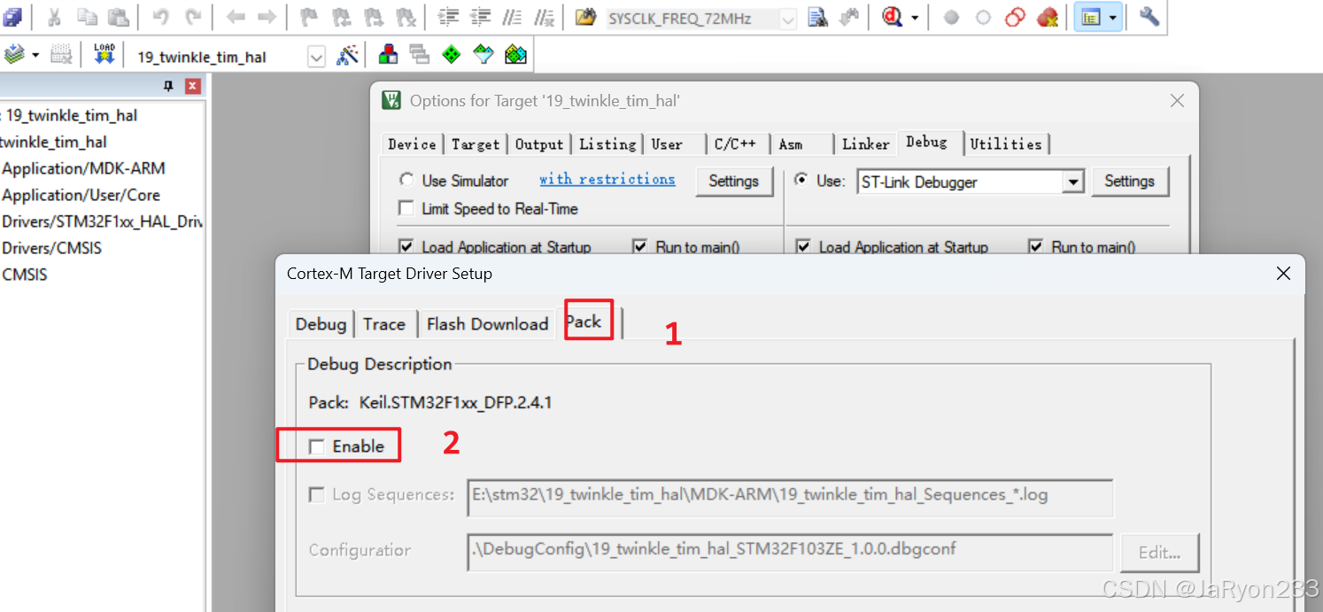This screenshot has width=1323, height=612.
Task: Toggle left Load Application at Startup checkbox
Action: tap(406, 247)
